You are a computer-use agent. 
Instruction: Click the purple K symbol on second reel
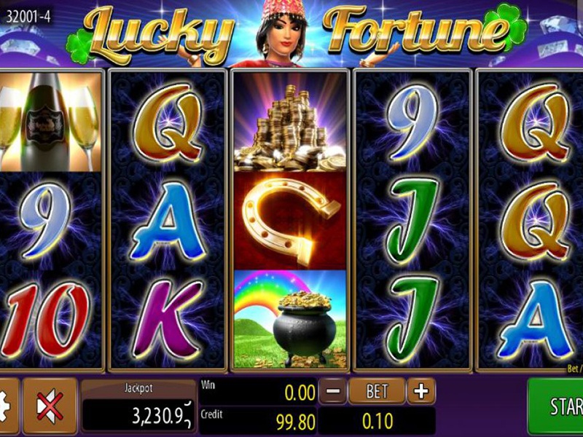[168, 320]
